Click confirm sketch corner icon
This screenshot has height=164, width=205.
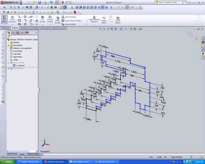tap(190, 34)
